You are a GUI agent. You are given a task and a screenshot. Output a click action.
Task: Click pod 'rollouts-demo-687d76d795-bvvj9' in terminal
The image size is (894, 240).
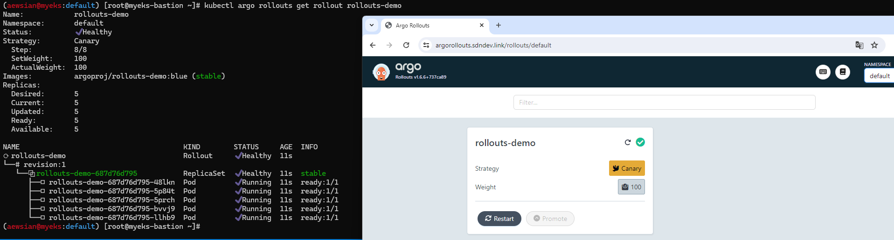112,209
